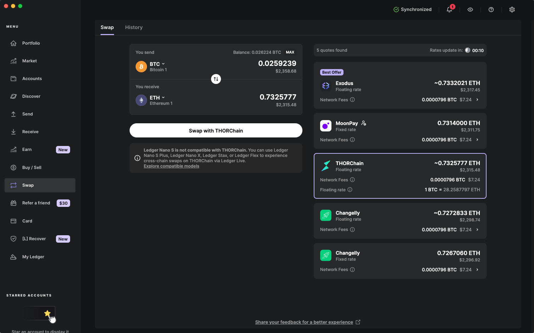Click the Swap with THORChain button

click(216, 130)
